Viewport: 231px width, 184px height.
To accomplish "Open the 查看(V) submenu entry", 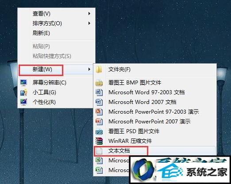I will pos(56,14).
